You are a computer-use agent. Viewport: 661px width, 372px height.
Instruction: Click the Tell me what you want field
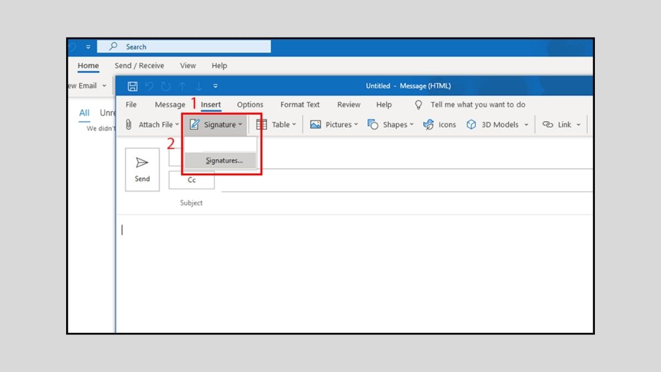pos(478,105)
